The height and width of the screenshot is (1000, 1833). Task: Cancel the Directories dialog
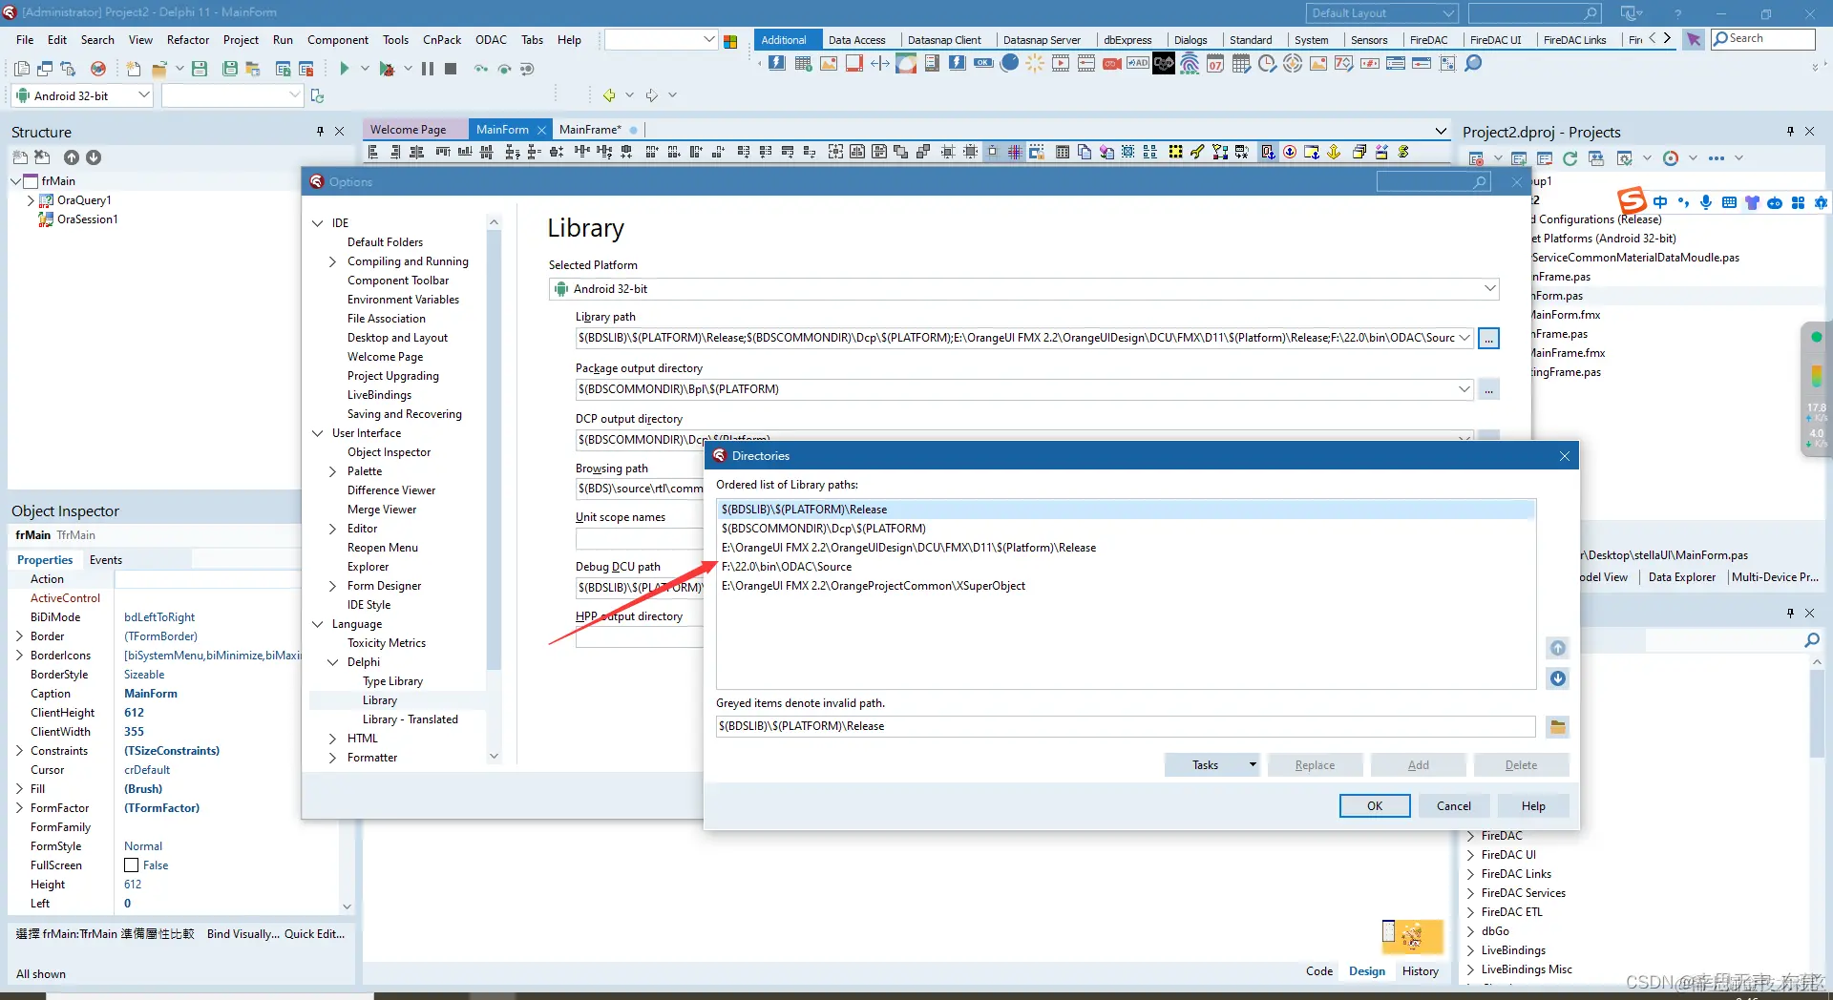[1454, 806]
